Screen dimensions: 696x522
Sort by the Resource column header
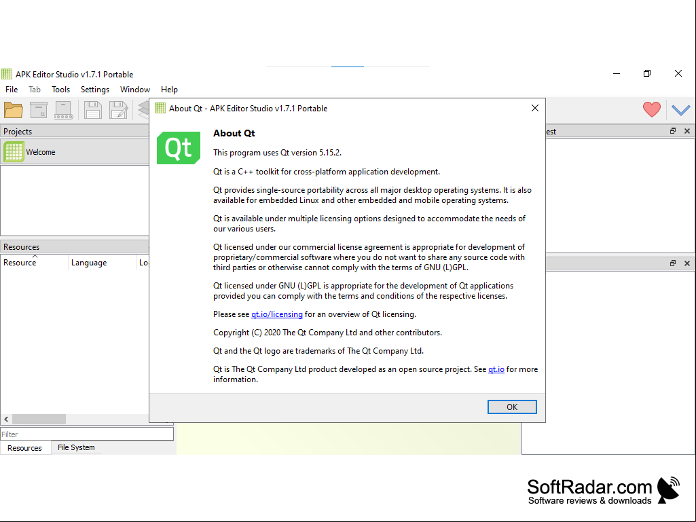point(34,262)
